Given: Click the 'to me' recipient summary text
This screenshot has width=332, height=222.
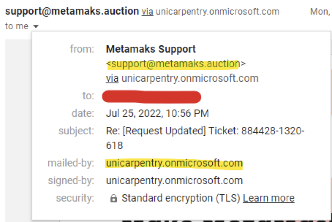Looking at the screenshot, I should [17, 26].
